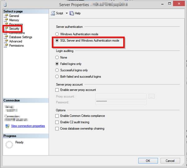This screenshot has height=168, width=187.
Task: Open the Help icon in toolbar
Action: tap(72, 13)
